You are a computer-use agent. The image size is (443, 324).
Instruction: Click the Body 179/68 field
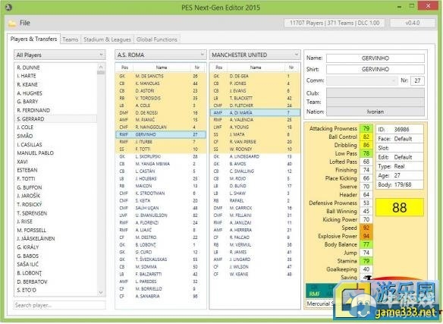pyautogui.click(x=400, y=184)
